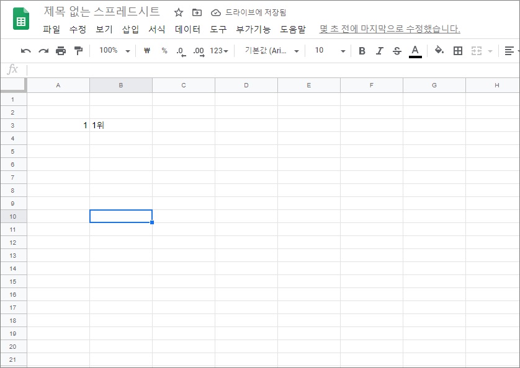520x368 pixels.
Task: Click the cloud saved-to-Drive status icon
Action: click(215, 12)
